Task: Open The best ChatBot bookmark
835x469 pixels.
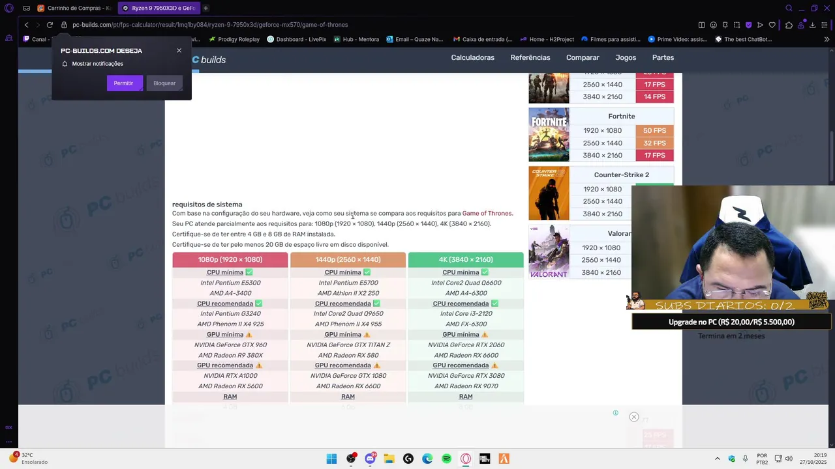Action: 744,39
